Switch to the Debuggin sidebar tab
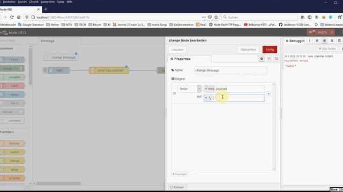This screenshot has height=192, width=343. pos(295,41)
